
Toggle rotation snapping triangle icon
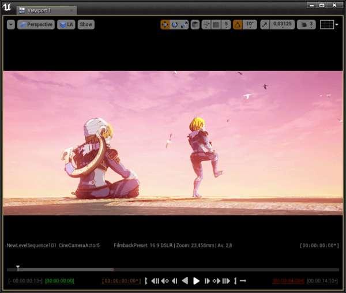click(x=238, y=24)
